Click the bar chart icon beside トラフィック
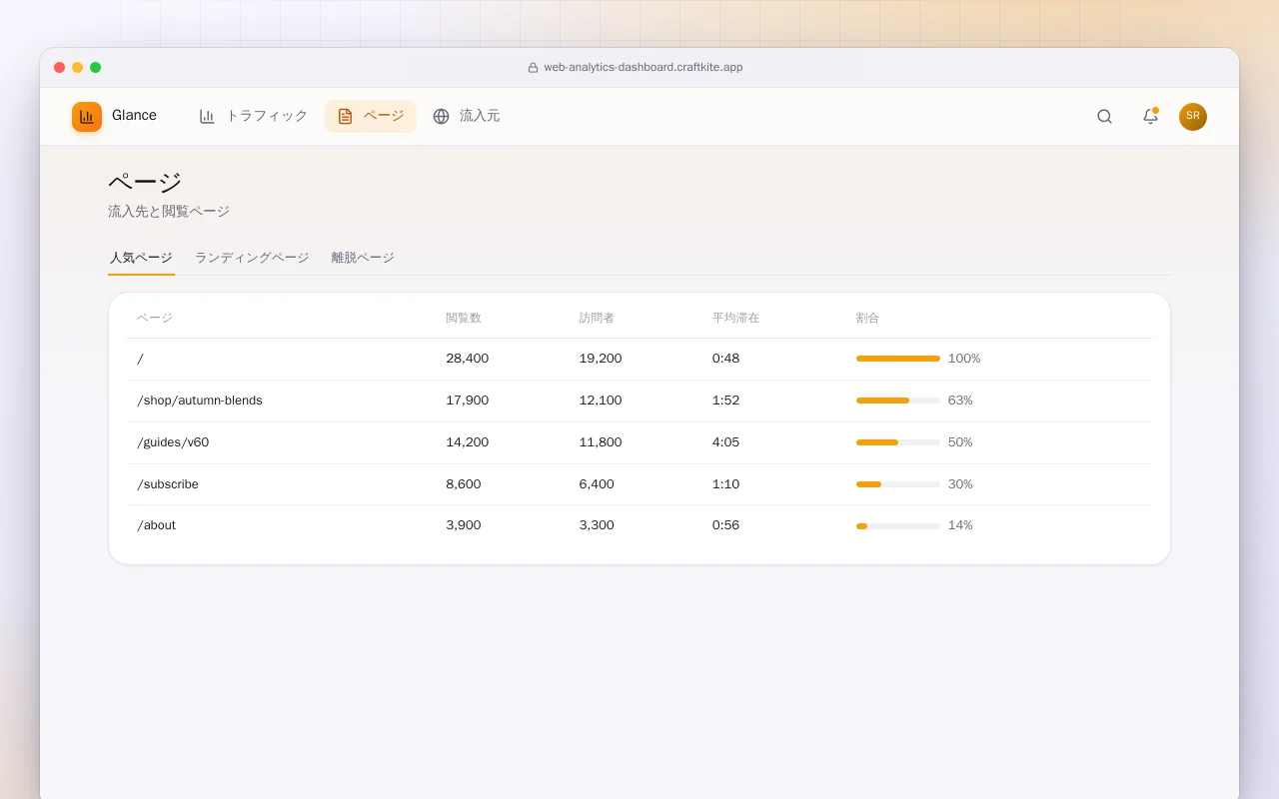 (207, 116)
